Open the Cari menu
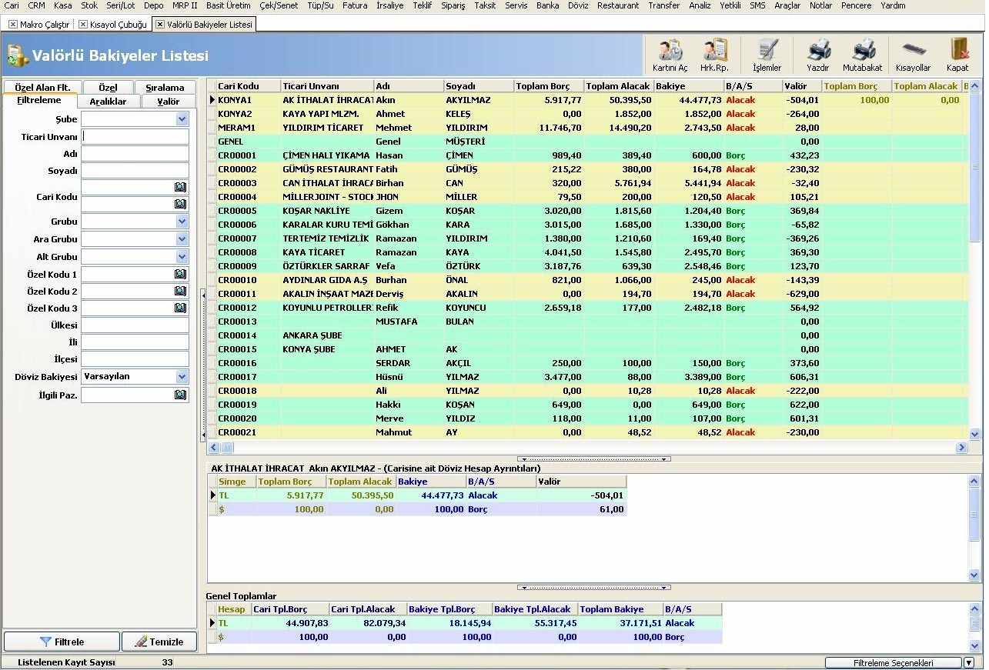 tap(12, 5)
